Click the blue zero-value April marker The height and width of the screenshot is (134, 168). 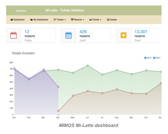[x=58, y=115]
